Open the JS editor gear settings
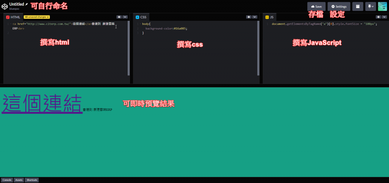The width and height of the screenshot is (389, 183). coord(378,17)
